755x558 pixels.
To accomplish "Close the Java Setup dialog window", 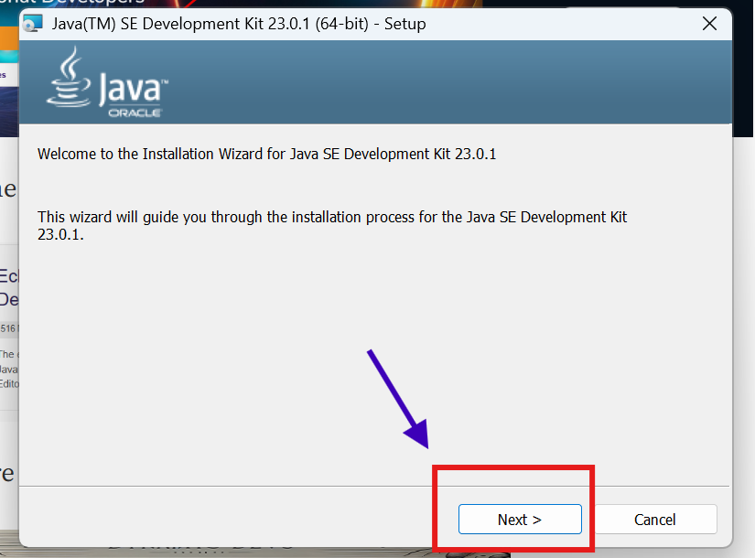I will pos(710,23).
